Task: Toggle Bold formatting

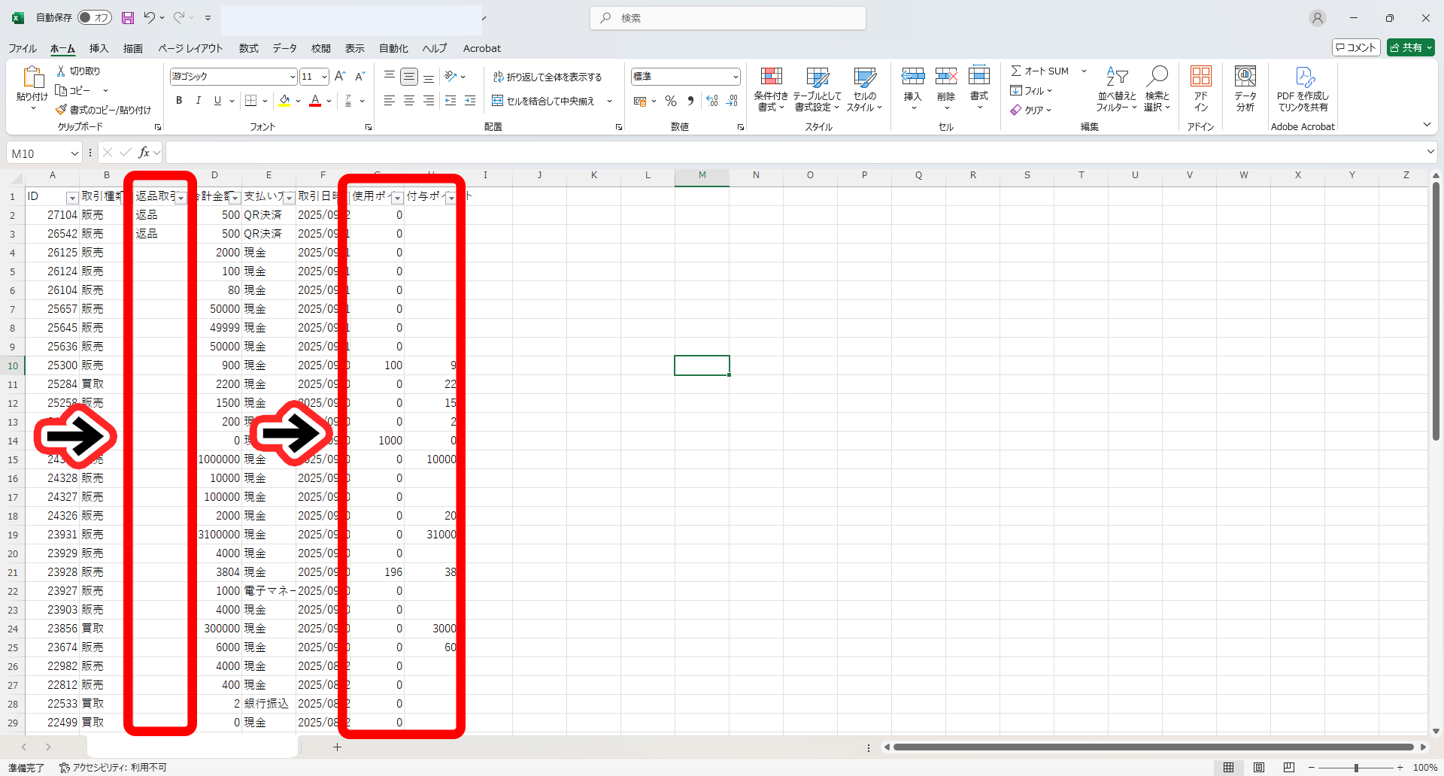Action: click(179, 101)
